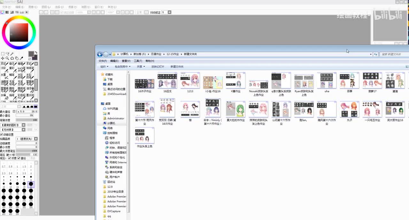
Task: Refresh the Explorer address bar
Action: coord(376,54)
